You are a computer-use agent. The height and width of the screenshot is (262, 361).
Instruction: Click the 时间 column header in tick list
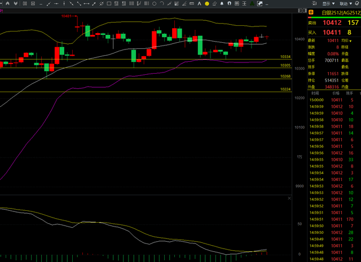pyautogui.click(x=314, y=93)
